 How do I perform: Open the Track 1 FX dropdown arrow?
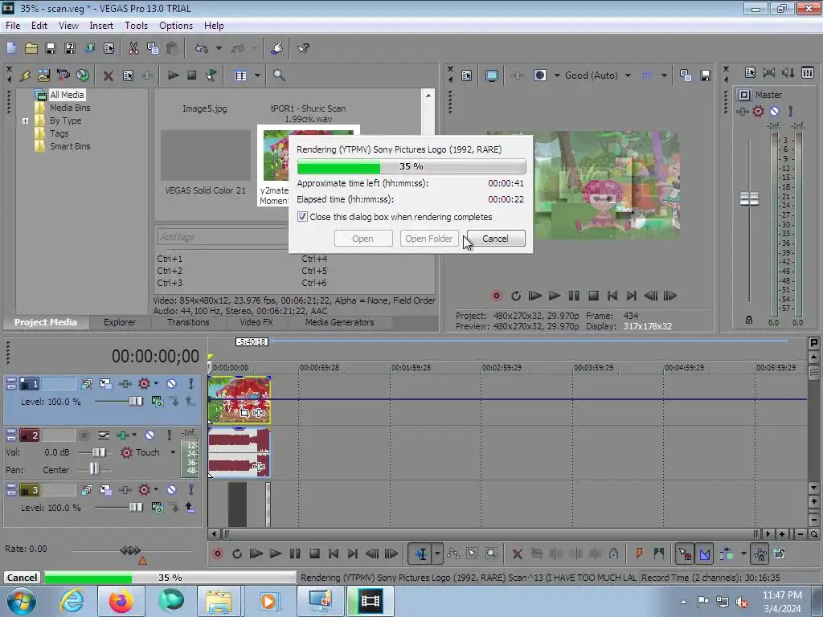[156, 383]
